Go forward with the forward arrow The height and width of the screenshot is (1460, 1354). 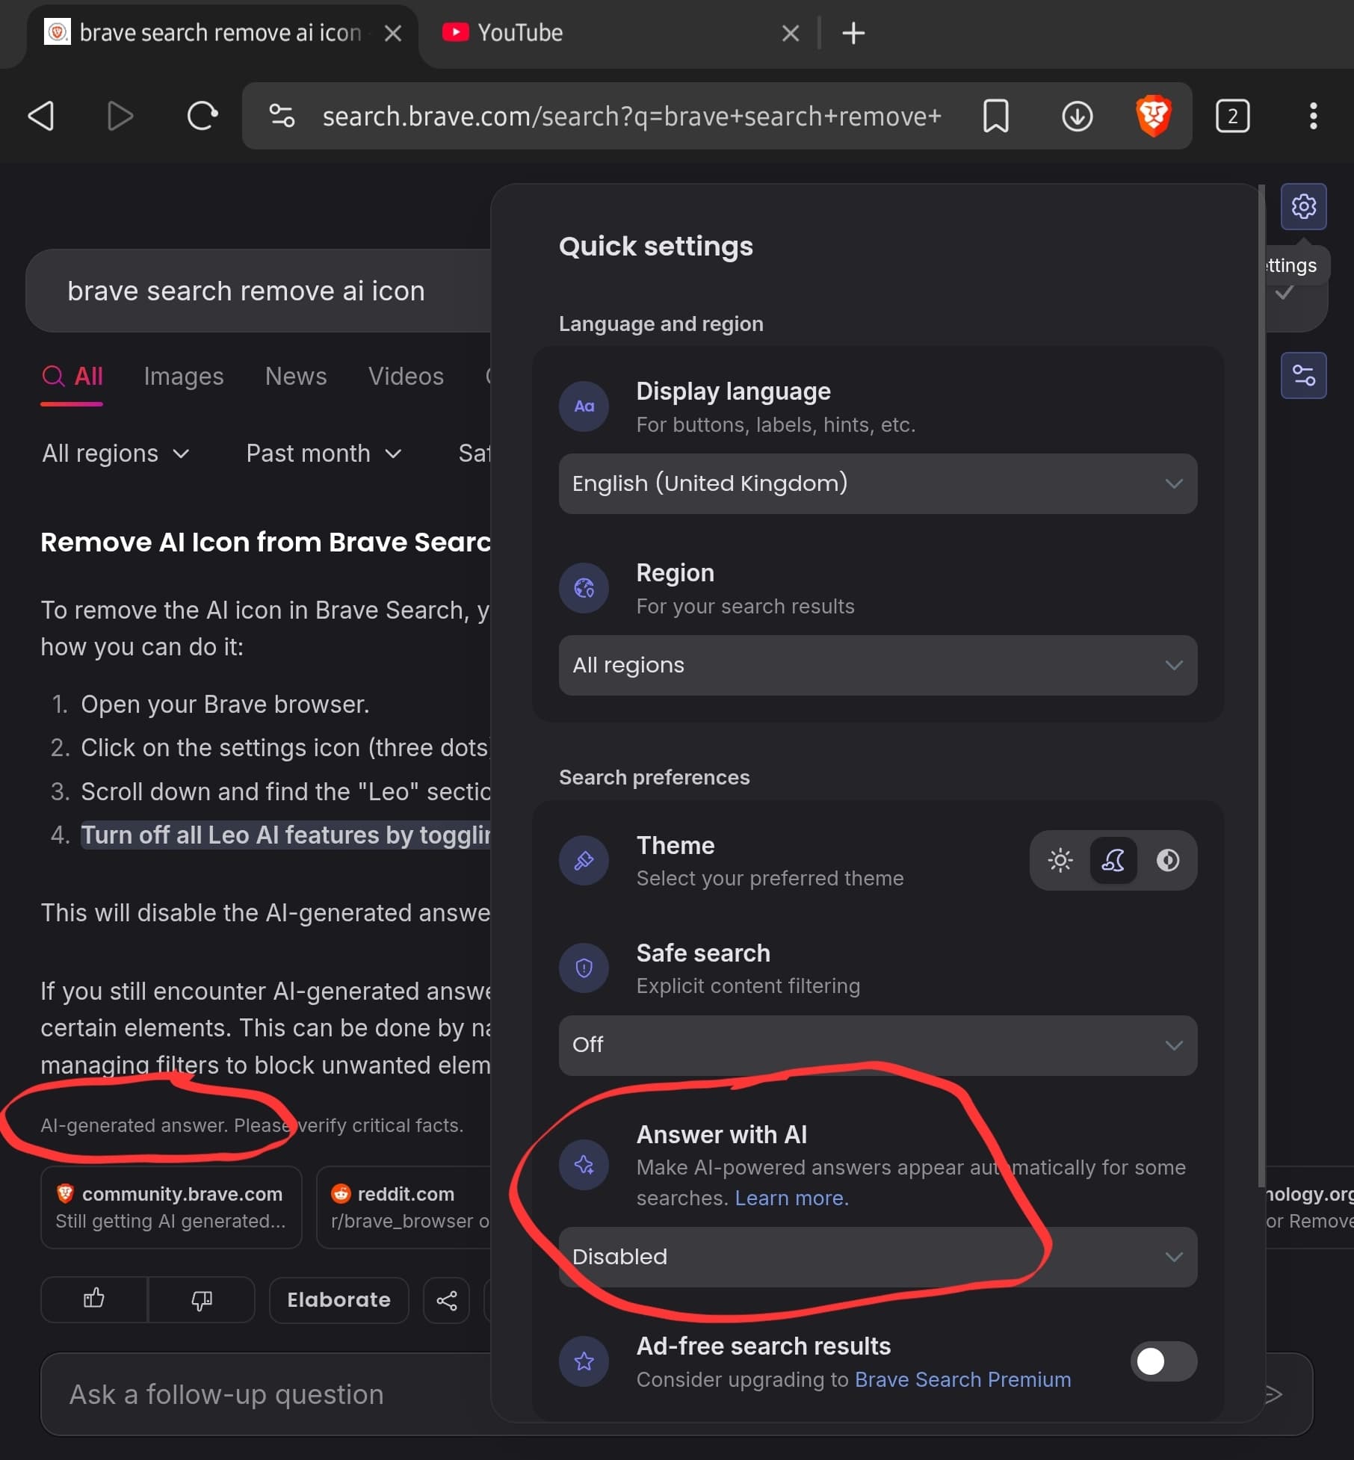(120, 116)
